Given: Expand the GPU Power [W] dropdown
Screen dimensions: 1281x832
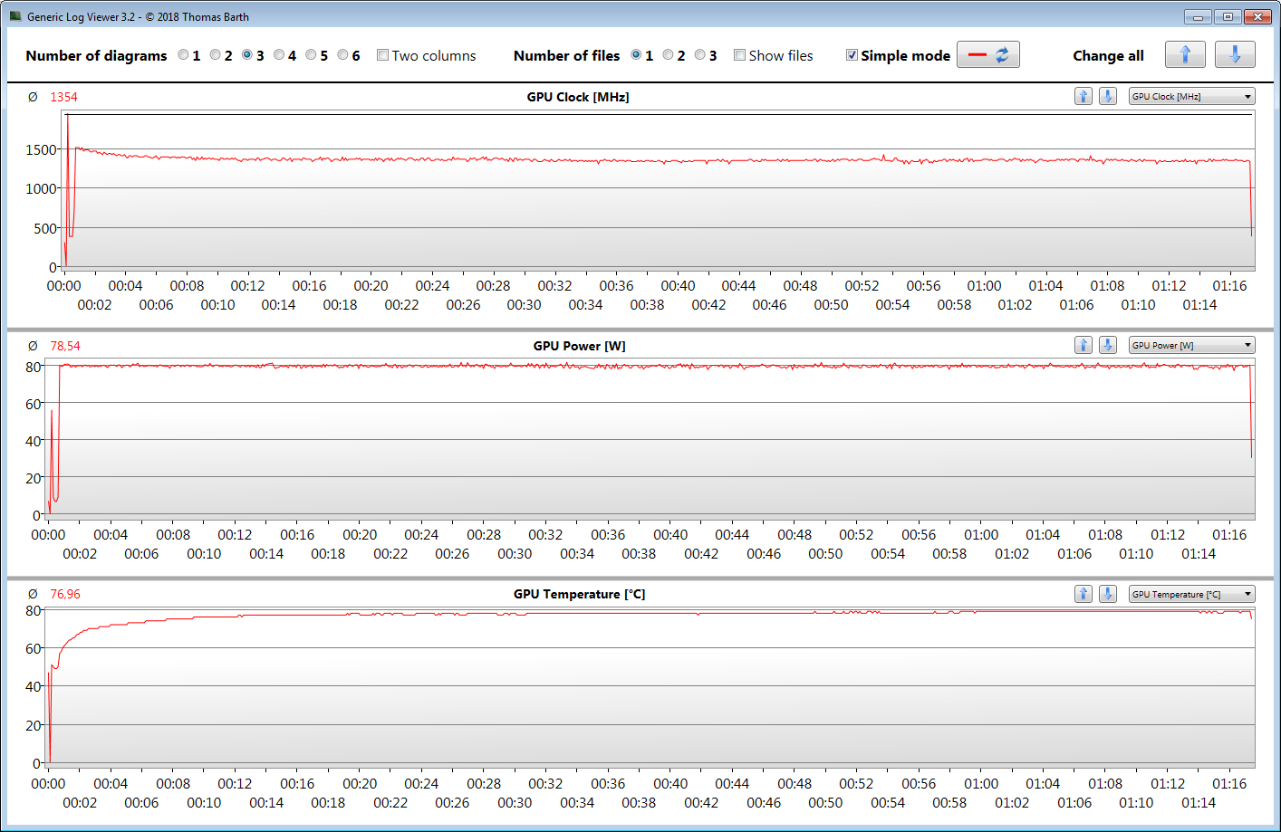Looking at the screenshot, I should point(1190,345).
